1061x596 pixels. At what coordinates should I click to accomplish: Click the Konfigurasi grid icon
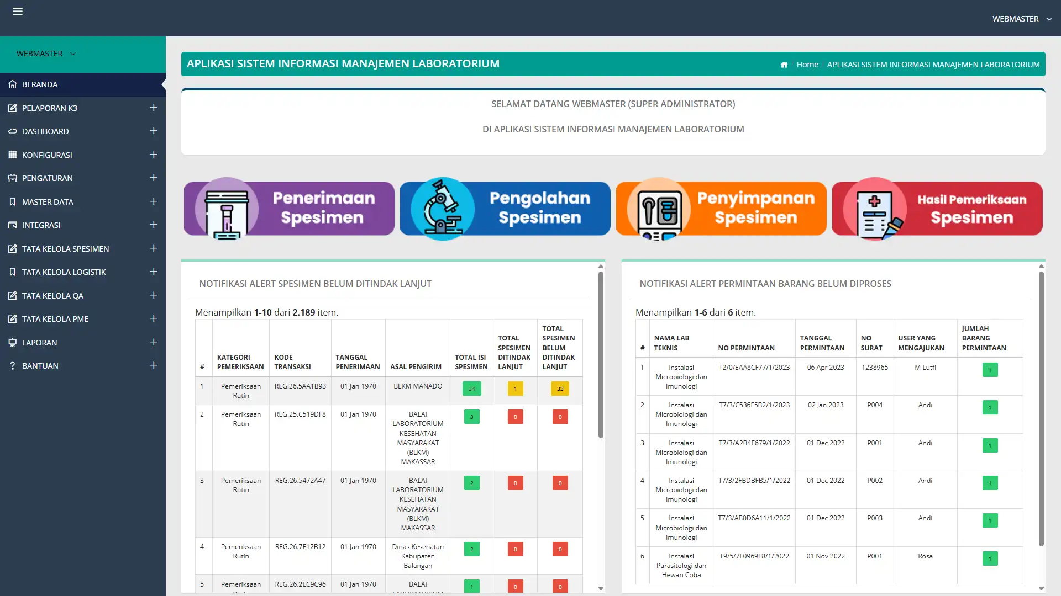[x=12, y=155]
